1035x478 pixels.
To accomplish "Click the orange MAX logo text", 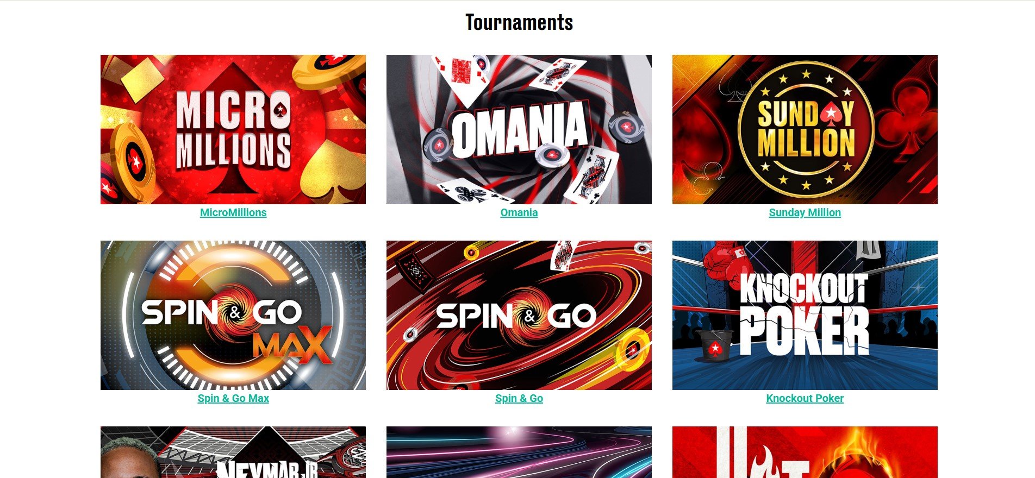I will [292, 344].
